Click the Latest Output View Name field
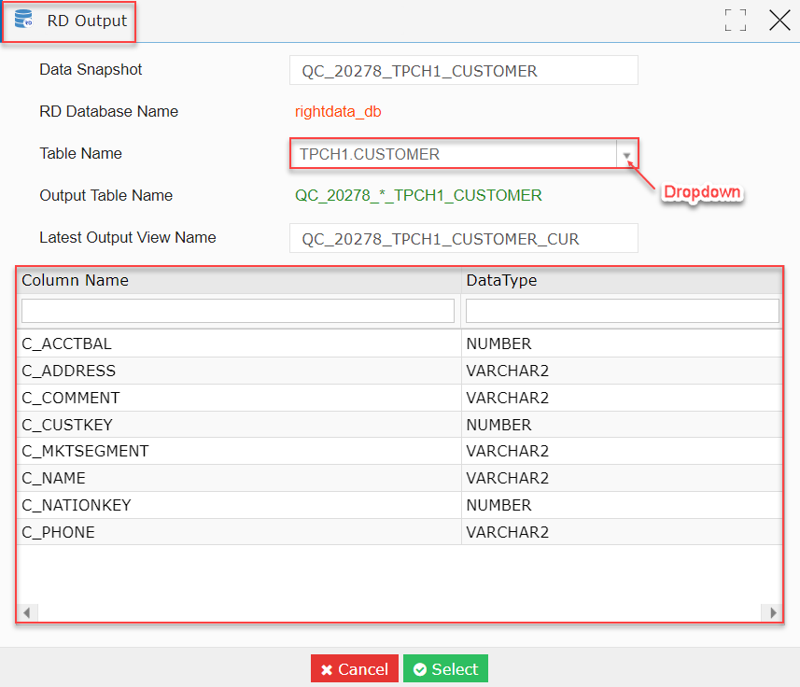 (x=464, y=238)
